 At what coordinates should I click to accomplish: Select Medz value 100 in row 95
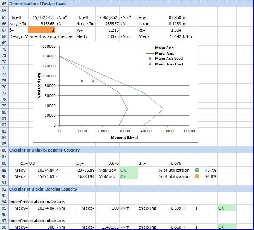[x=107, y=208]
